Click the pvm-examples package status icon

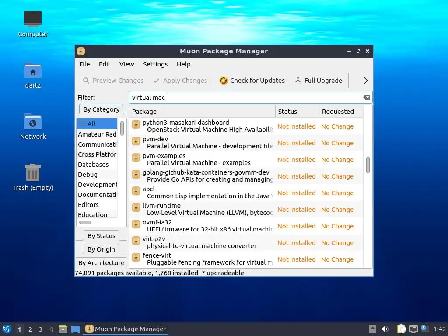[x=136, y=157]
